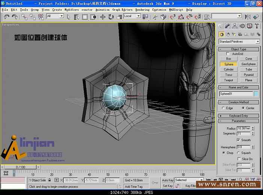The height and width of the screenshot is (195, 263).
Task: Click the Undo arrow icon
Action: (x=6, y=17)
